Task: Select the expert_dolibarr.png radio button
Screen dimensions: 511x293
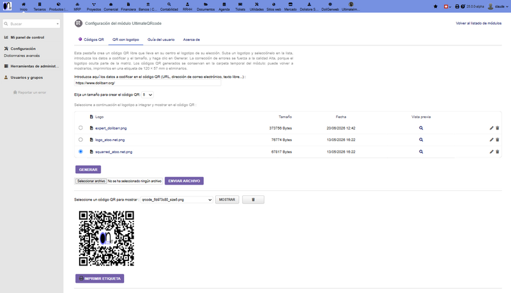Action: click(x=80, y=128)
